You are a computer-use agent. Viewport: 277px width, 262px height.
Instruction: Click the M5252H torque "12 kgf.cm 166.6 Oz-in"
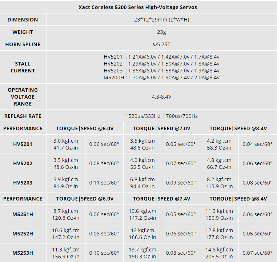click(x=142, y=234)
